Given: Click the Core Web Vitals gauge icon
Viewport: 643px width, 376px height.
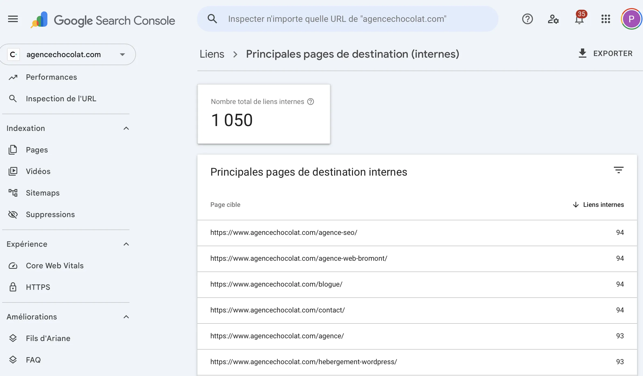Looking at the screenshot, I should (13, 266).
